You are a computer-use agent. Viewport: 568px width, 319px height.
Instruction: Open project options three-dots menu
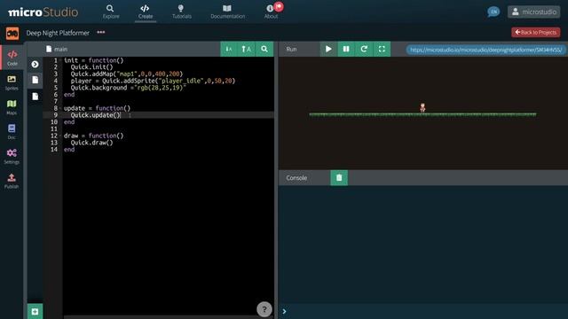pos(100,32)
